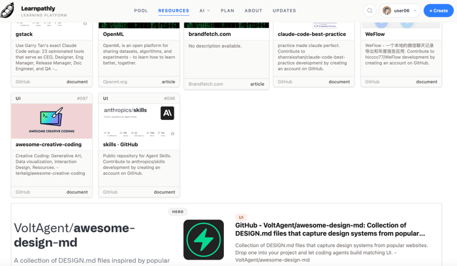Click the Learnpathly pea pod logo
The height and width of the screenshot is (266, 457).
tap(7, 11)
